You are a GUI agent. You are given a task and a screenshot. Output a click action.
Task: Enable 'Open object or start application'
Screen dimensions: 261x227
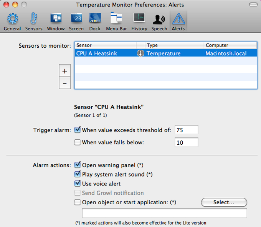click(78, 202)
